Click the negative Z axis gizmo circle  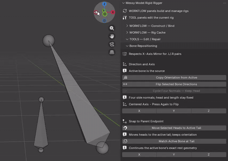(x=104, y=21)
